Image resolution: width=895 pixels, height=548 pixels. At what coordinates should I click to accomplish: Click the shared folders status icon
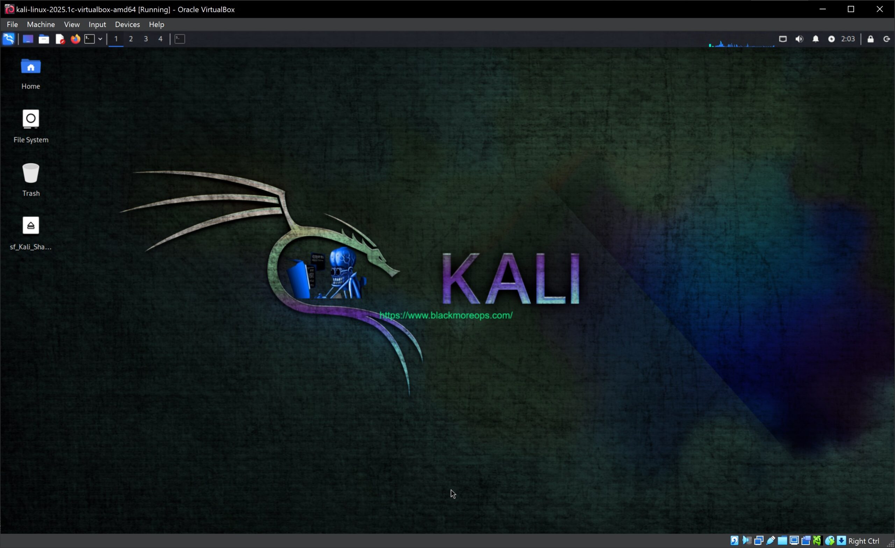coord(782,541)
